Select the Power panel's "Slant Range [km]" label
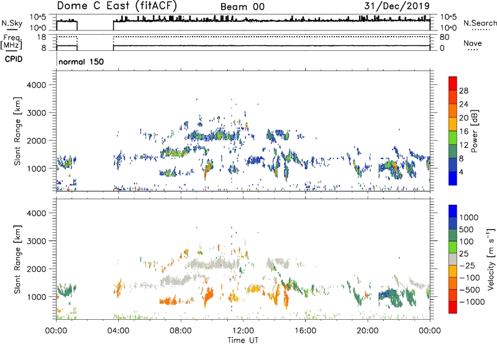The image size is (497, 344). [x=17, y=131]
